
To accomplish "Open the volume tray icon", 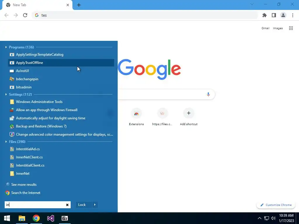I will [273, 218].
